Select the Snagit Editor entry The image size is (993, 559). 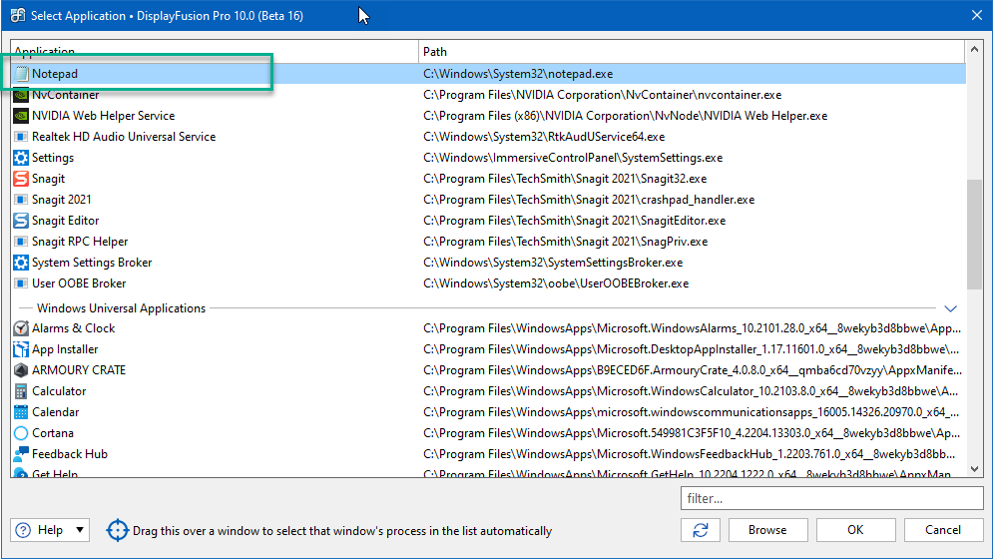tap(65, 220)
